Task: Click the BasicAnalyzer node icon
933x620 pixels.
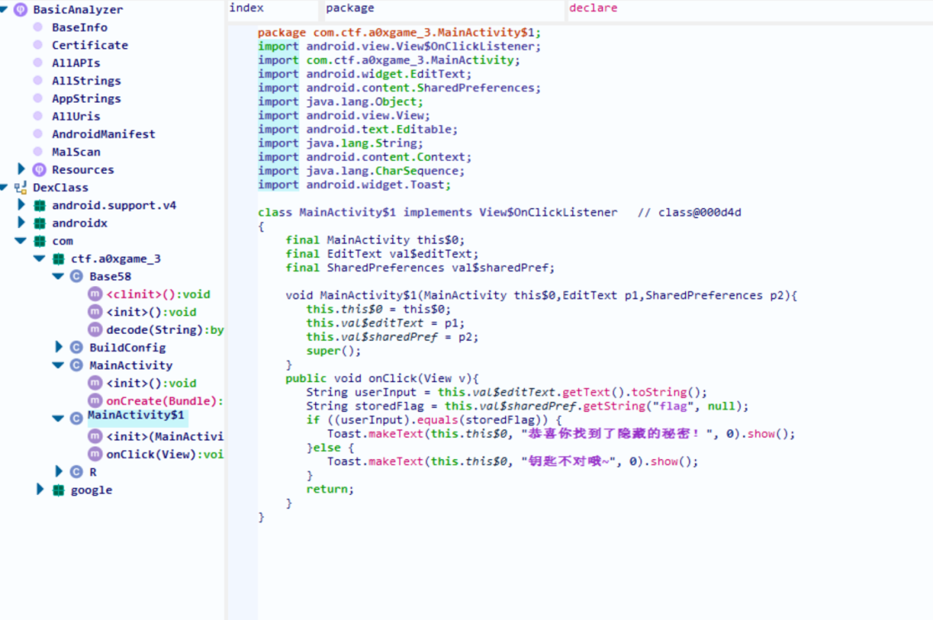Action: [x=21, y=10]
